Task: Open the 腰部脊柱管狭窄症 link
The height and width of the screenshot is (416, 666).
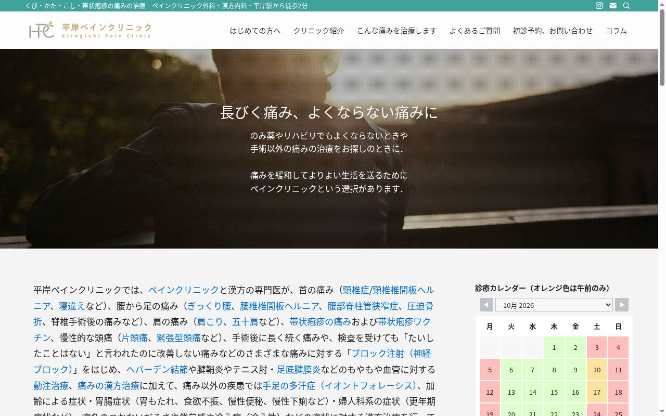Action: click(x=363, y=306)
